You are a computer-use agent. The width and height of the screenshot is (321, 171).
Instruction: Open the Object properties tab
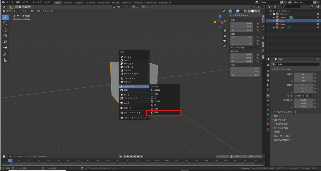click(x=268, y=95)
